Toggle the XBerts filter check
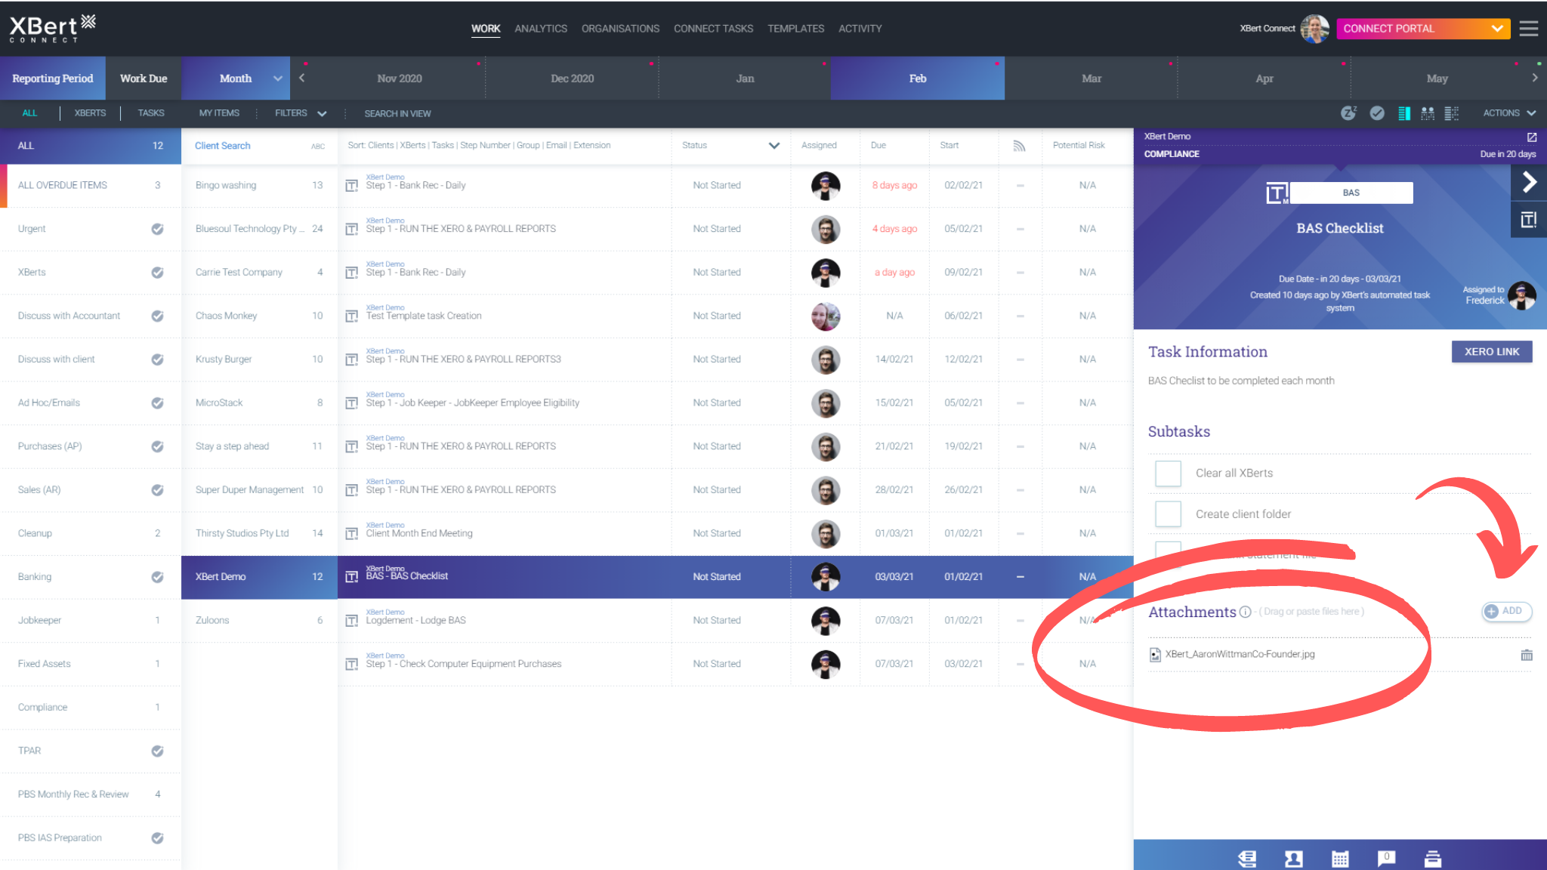The height and width of the screenshot is (870, 1547). pos(157,273)
